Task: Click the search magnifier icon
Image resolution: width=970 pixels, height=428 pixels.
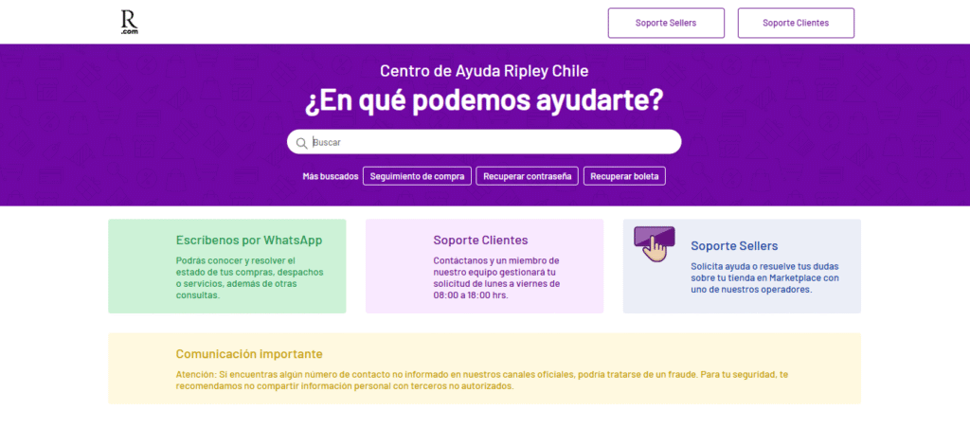Action: (301, 143)
